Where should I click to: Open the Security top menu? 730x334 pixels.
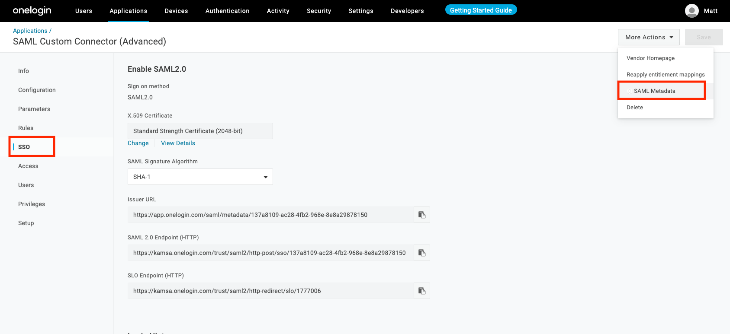319,11
